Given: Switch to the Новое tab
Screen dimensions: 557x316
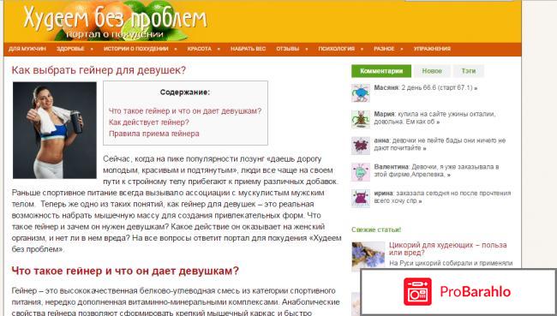Looking at the screenshot, I should point(432,71).
